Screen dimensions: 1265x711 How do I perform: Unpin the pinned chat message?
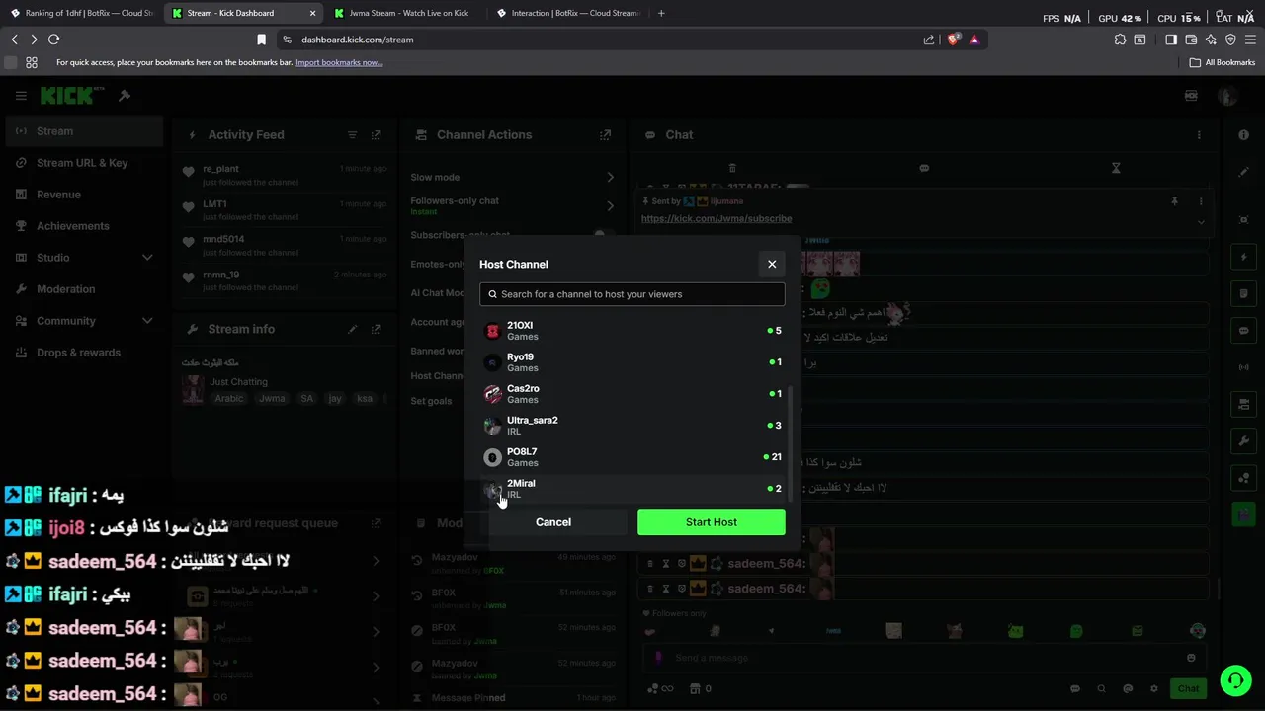click(1174, 201)
